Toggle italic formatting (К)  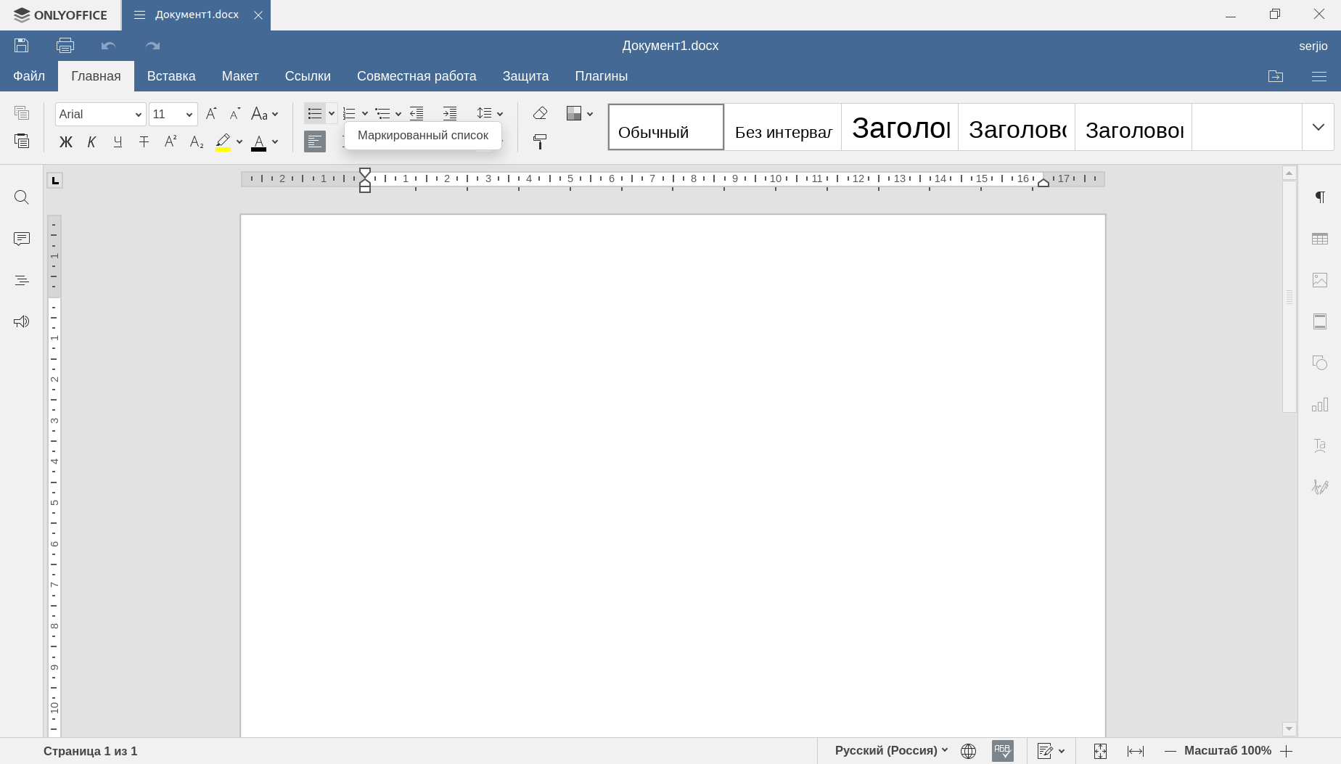click(91, 142)
